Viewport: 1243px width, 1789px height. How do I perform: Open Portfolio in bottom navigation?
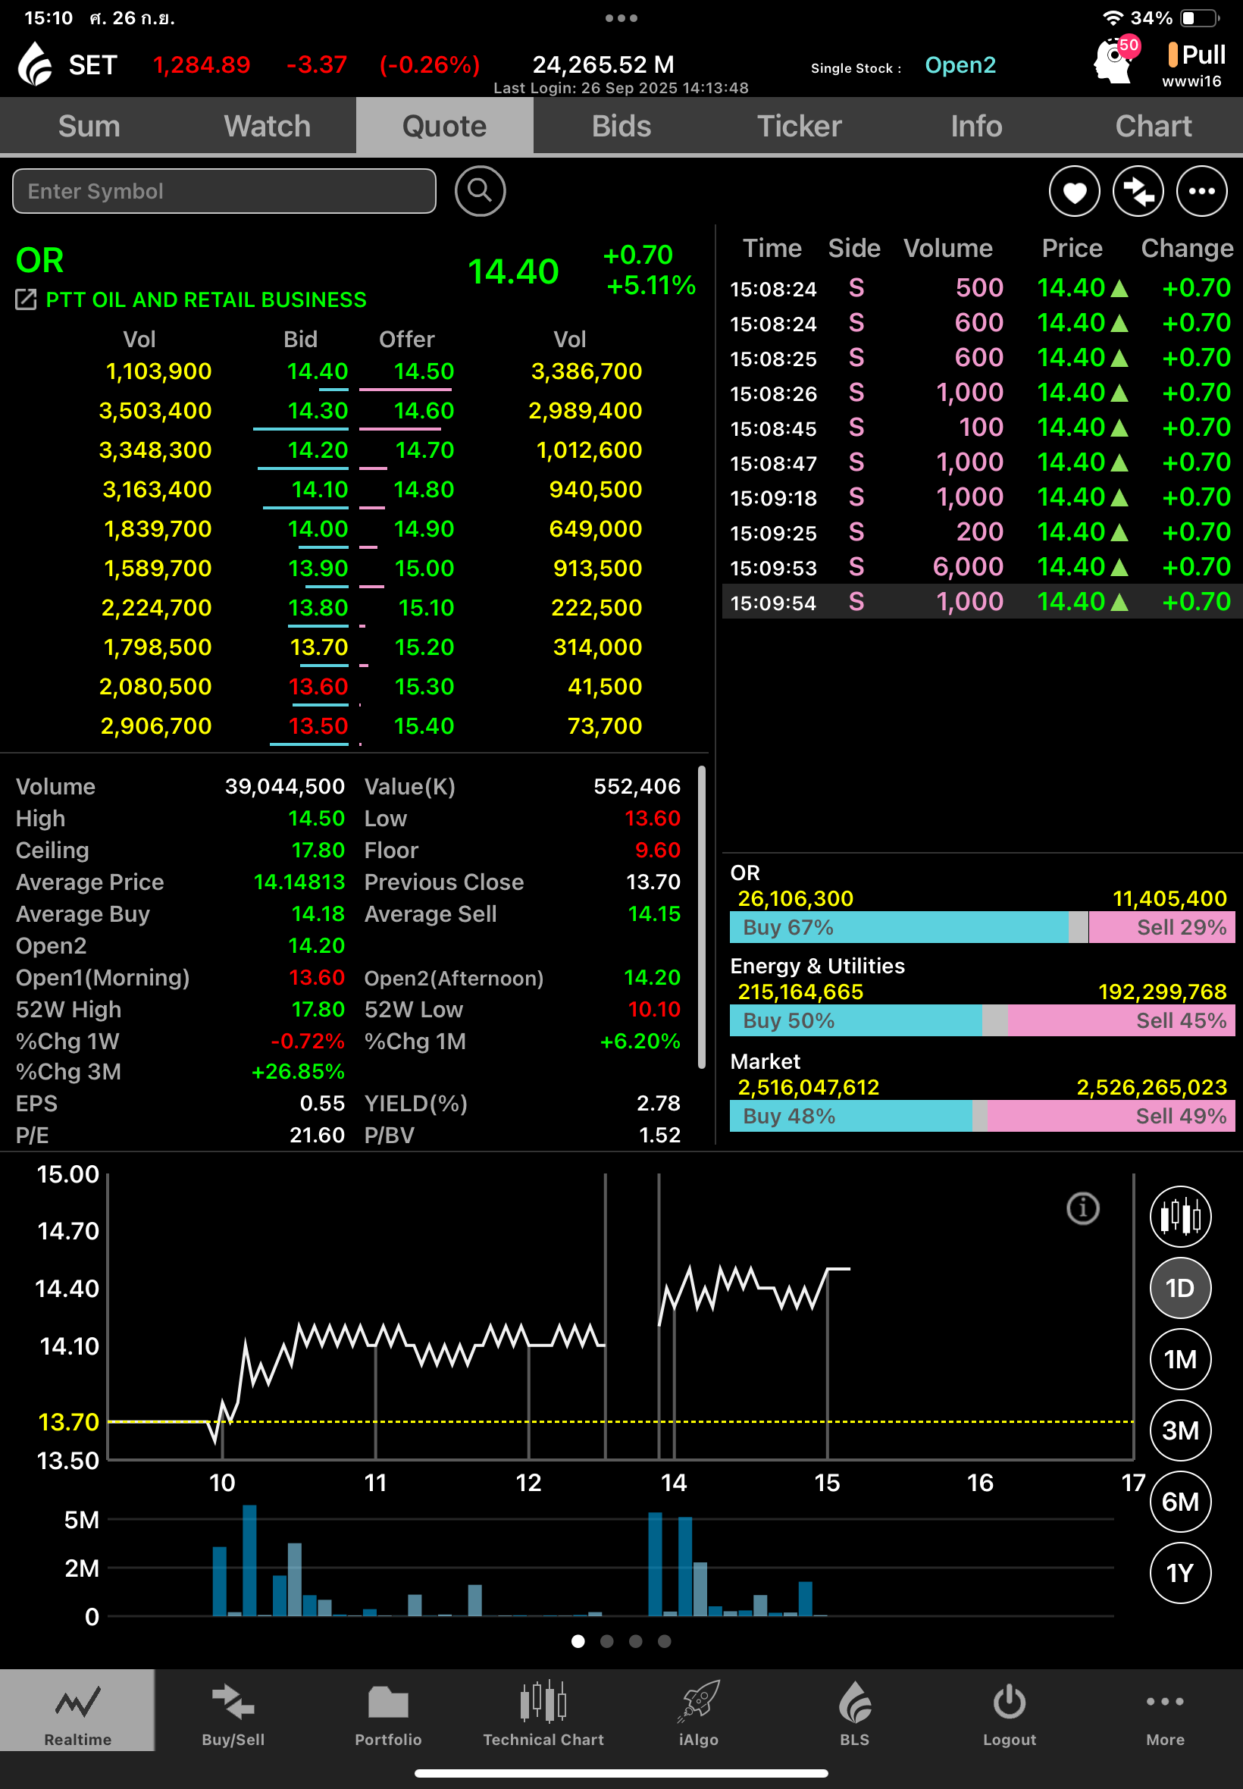pyautogui.click(x=388, y=1710)
